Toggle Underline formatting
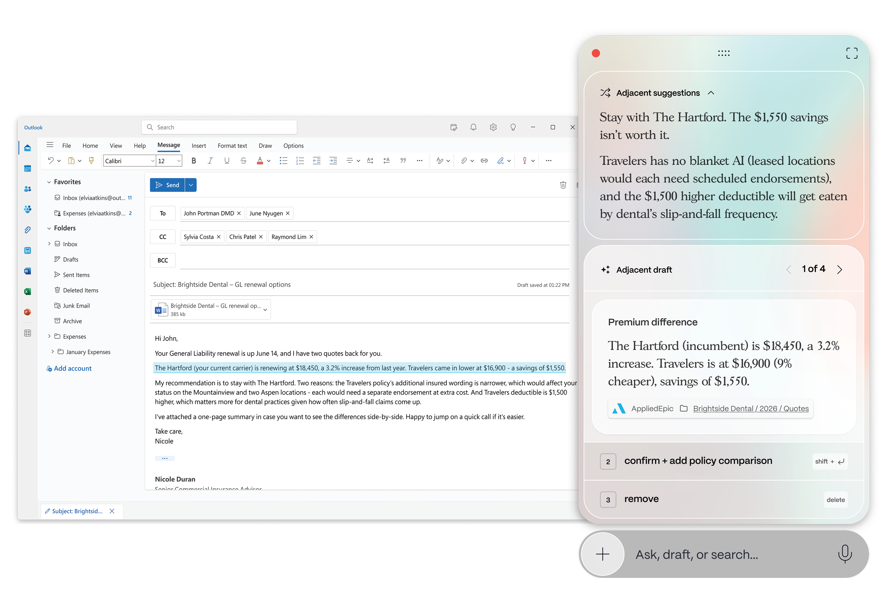 click(227, 161)
